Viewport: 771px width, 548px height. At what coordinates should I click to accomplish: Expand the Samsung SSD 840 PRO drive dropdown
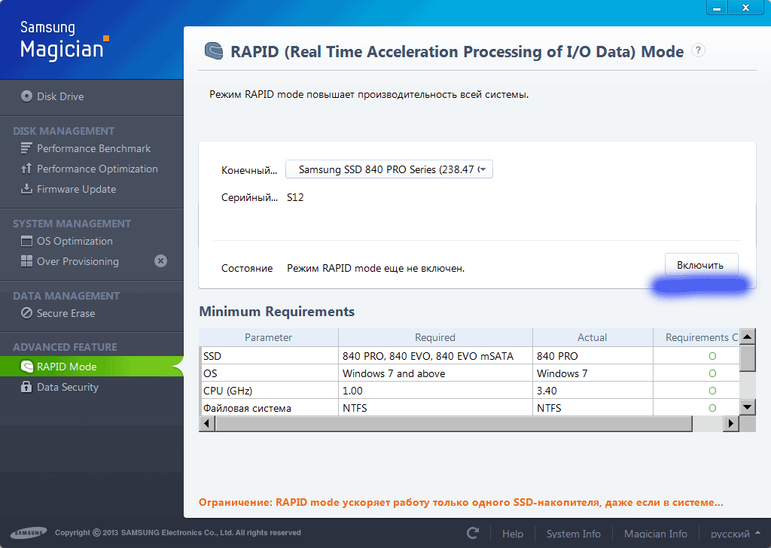[389, 169]
